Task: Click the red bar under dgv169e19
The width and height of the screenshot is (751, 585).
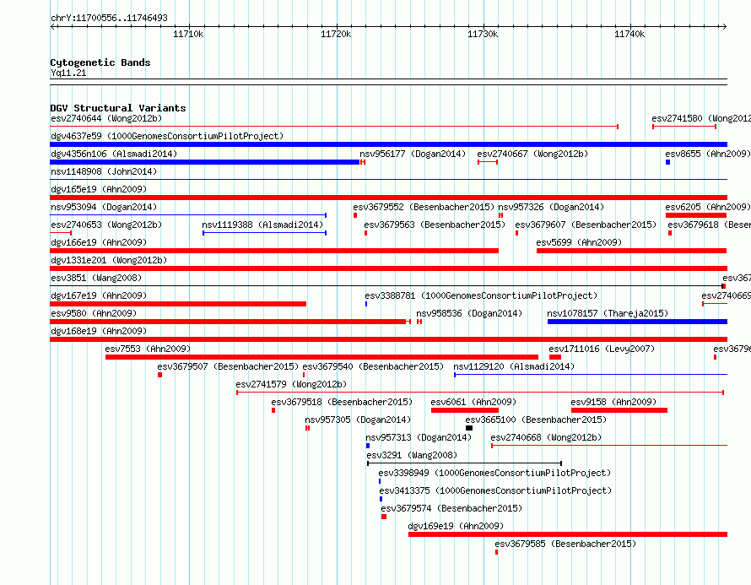Action: [568, 534]
